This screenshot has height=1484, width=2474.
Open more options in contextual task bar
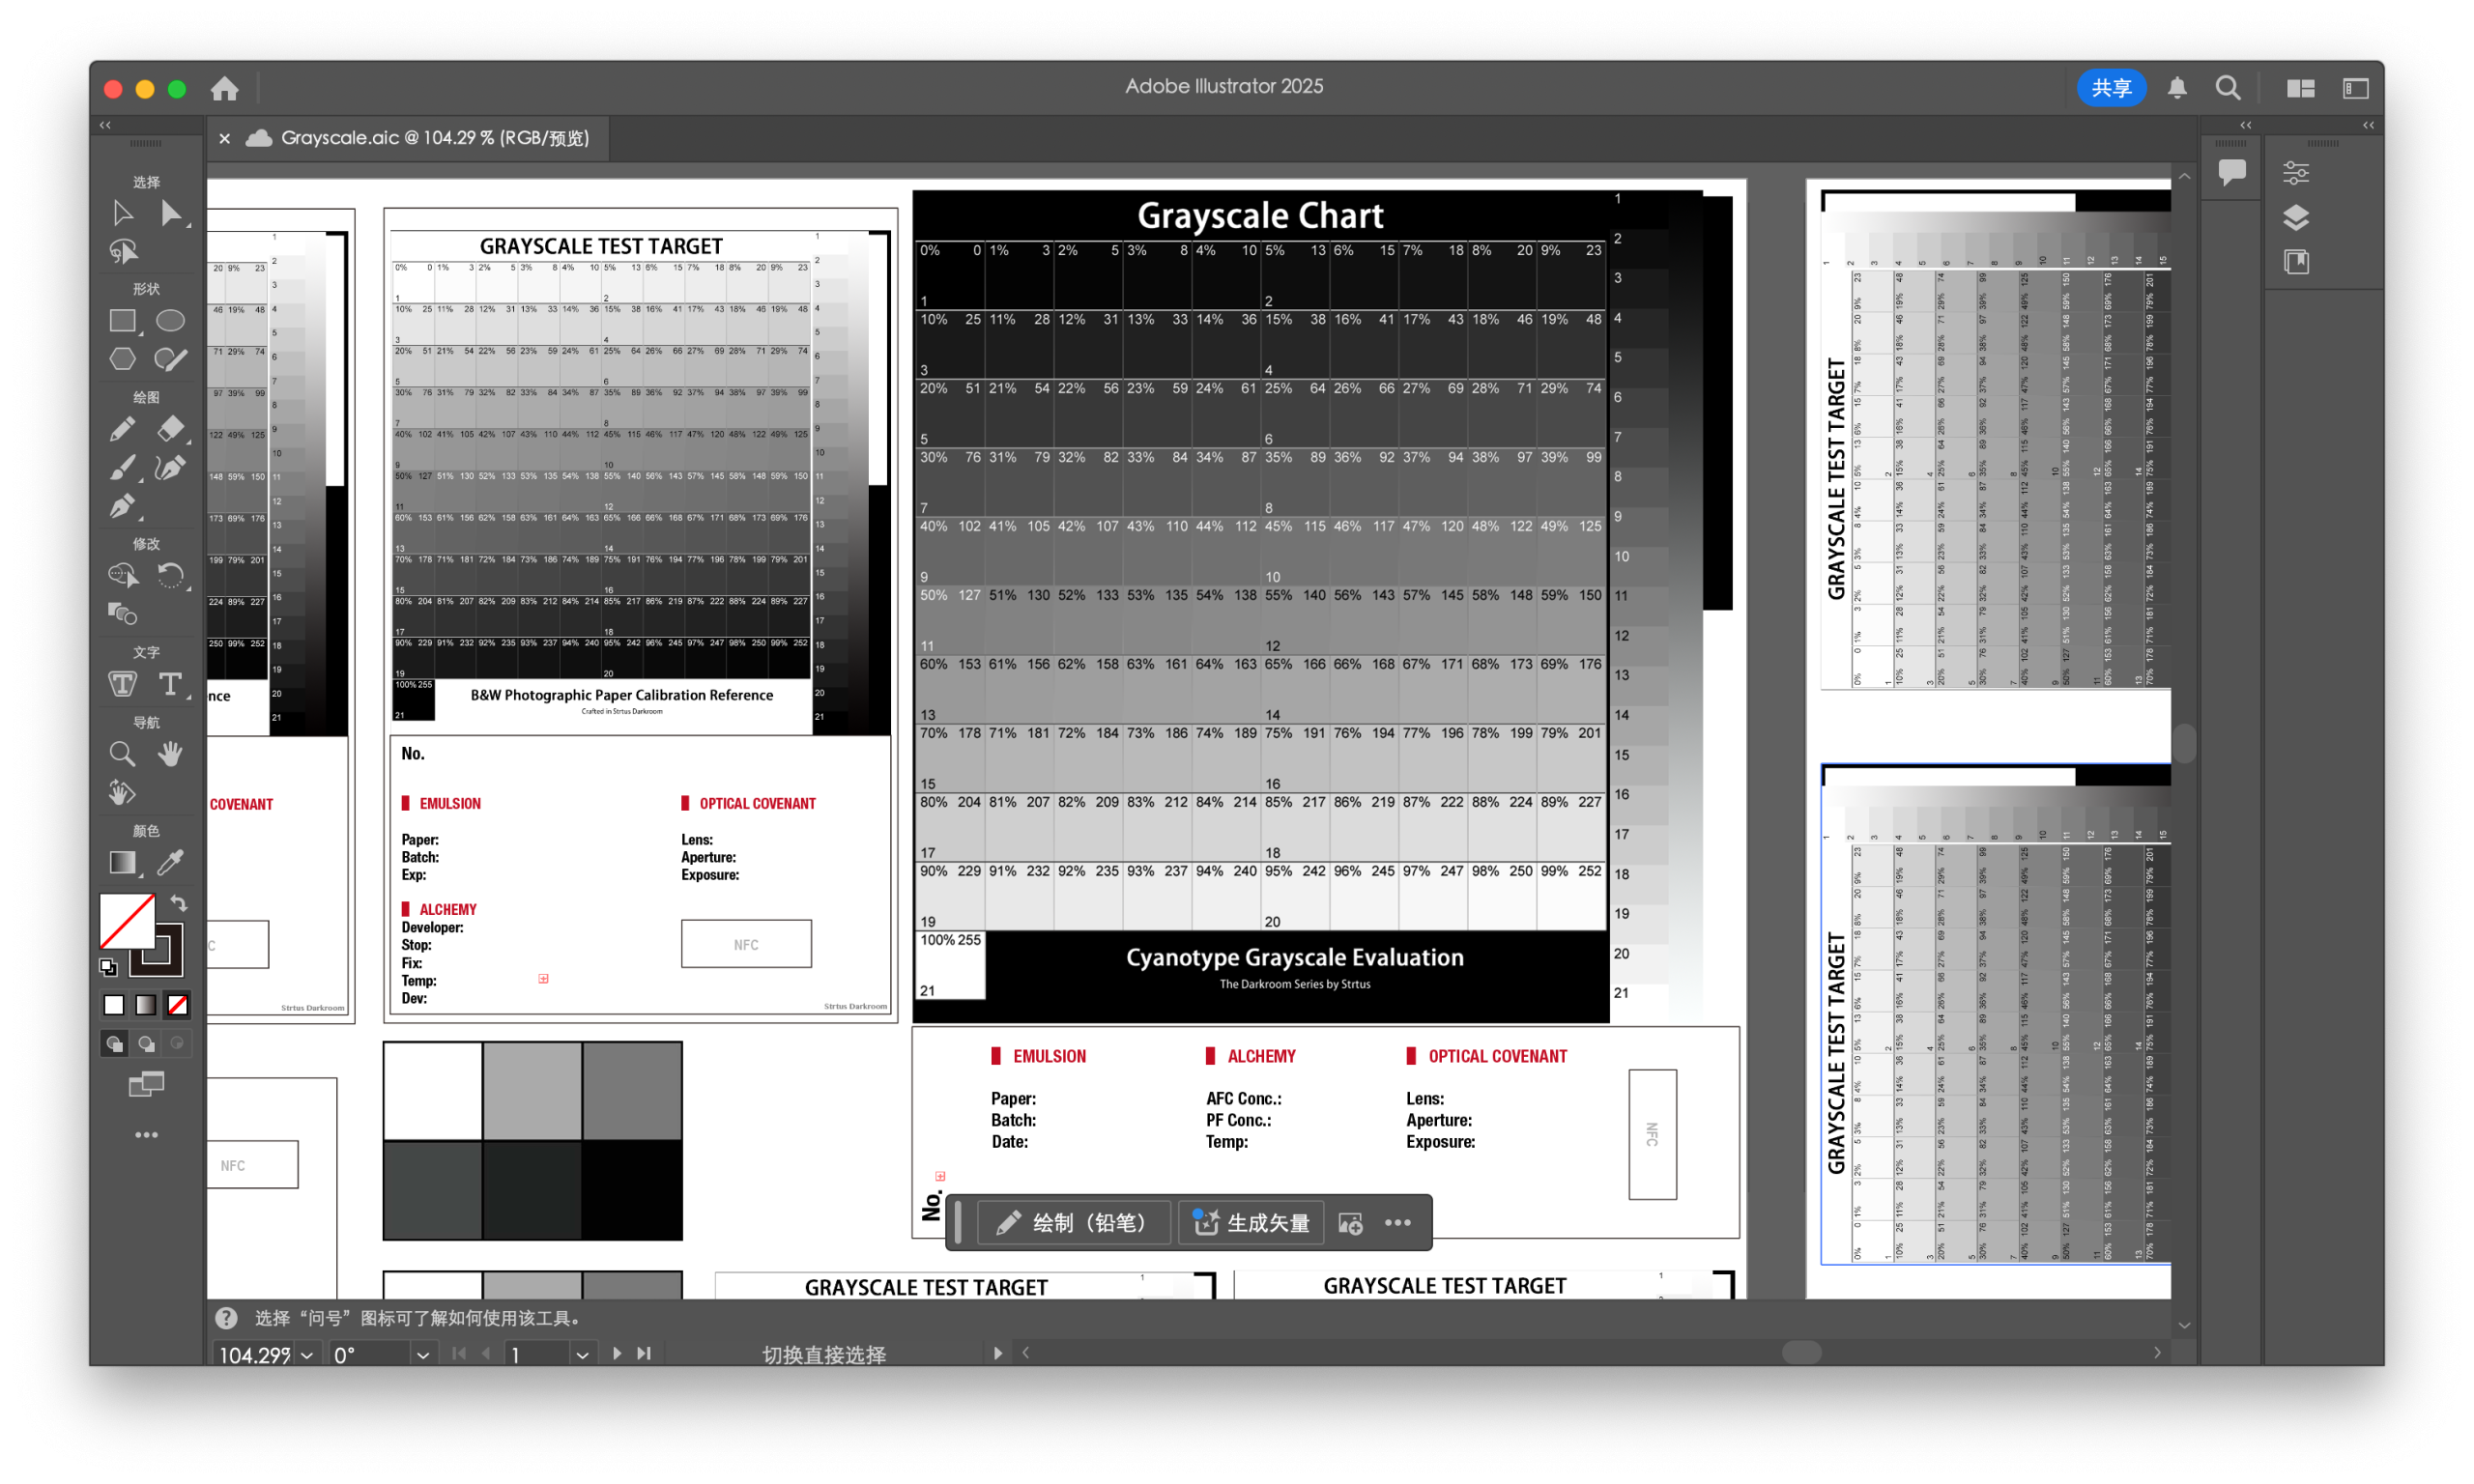[x=1397, y=1222]
